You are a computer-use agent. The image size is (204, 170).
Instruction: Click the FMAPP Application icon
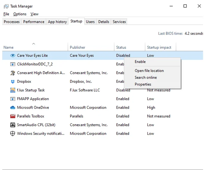[x=13, y=99]
